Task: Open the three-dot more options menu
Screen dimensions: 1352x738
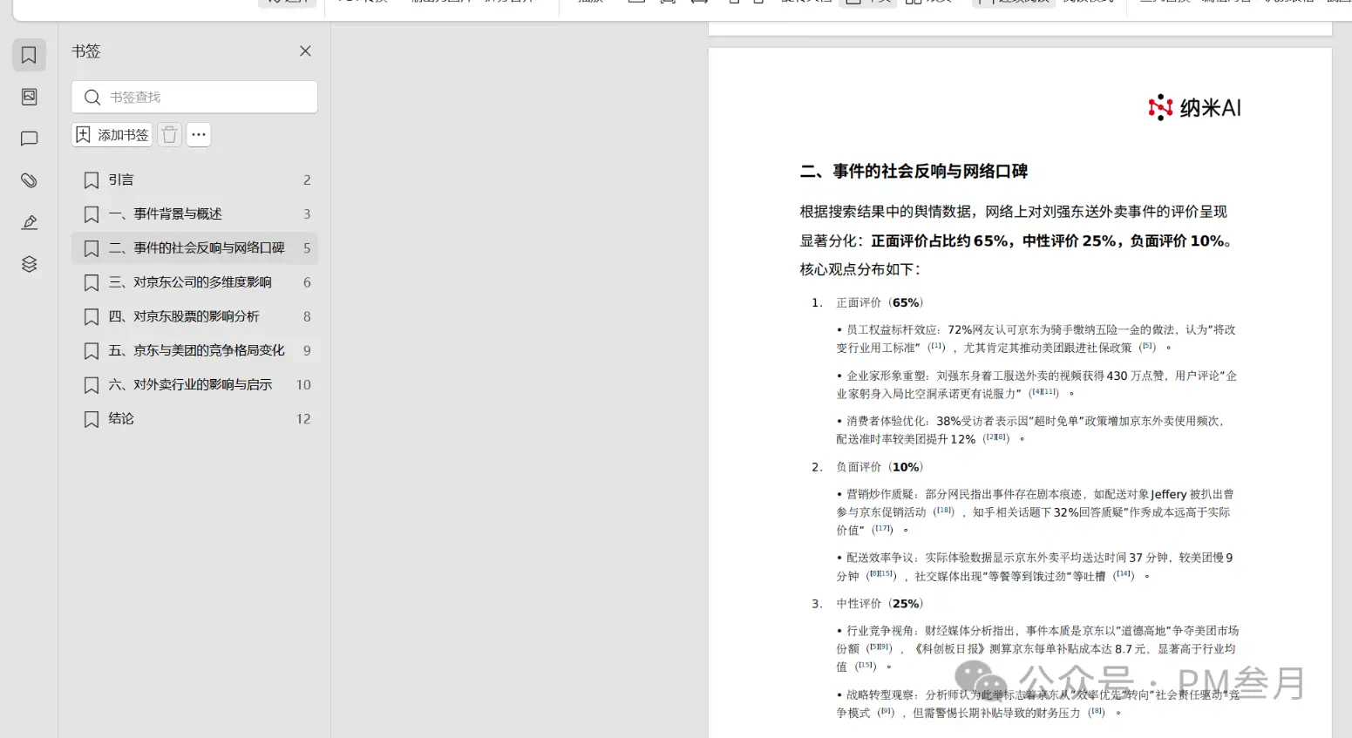Action: coord(199,135)
